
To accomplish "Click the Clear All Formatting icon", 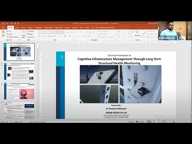I will 72,32.
